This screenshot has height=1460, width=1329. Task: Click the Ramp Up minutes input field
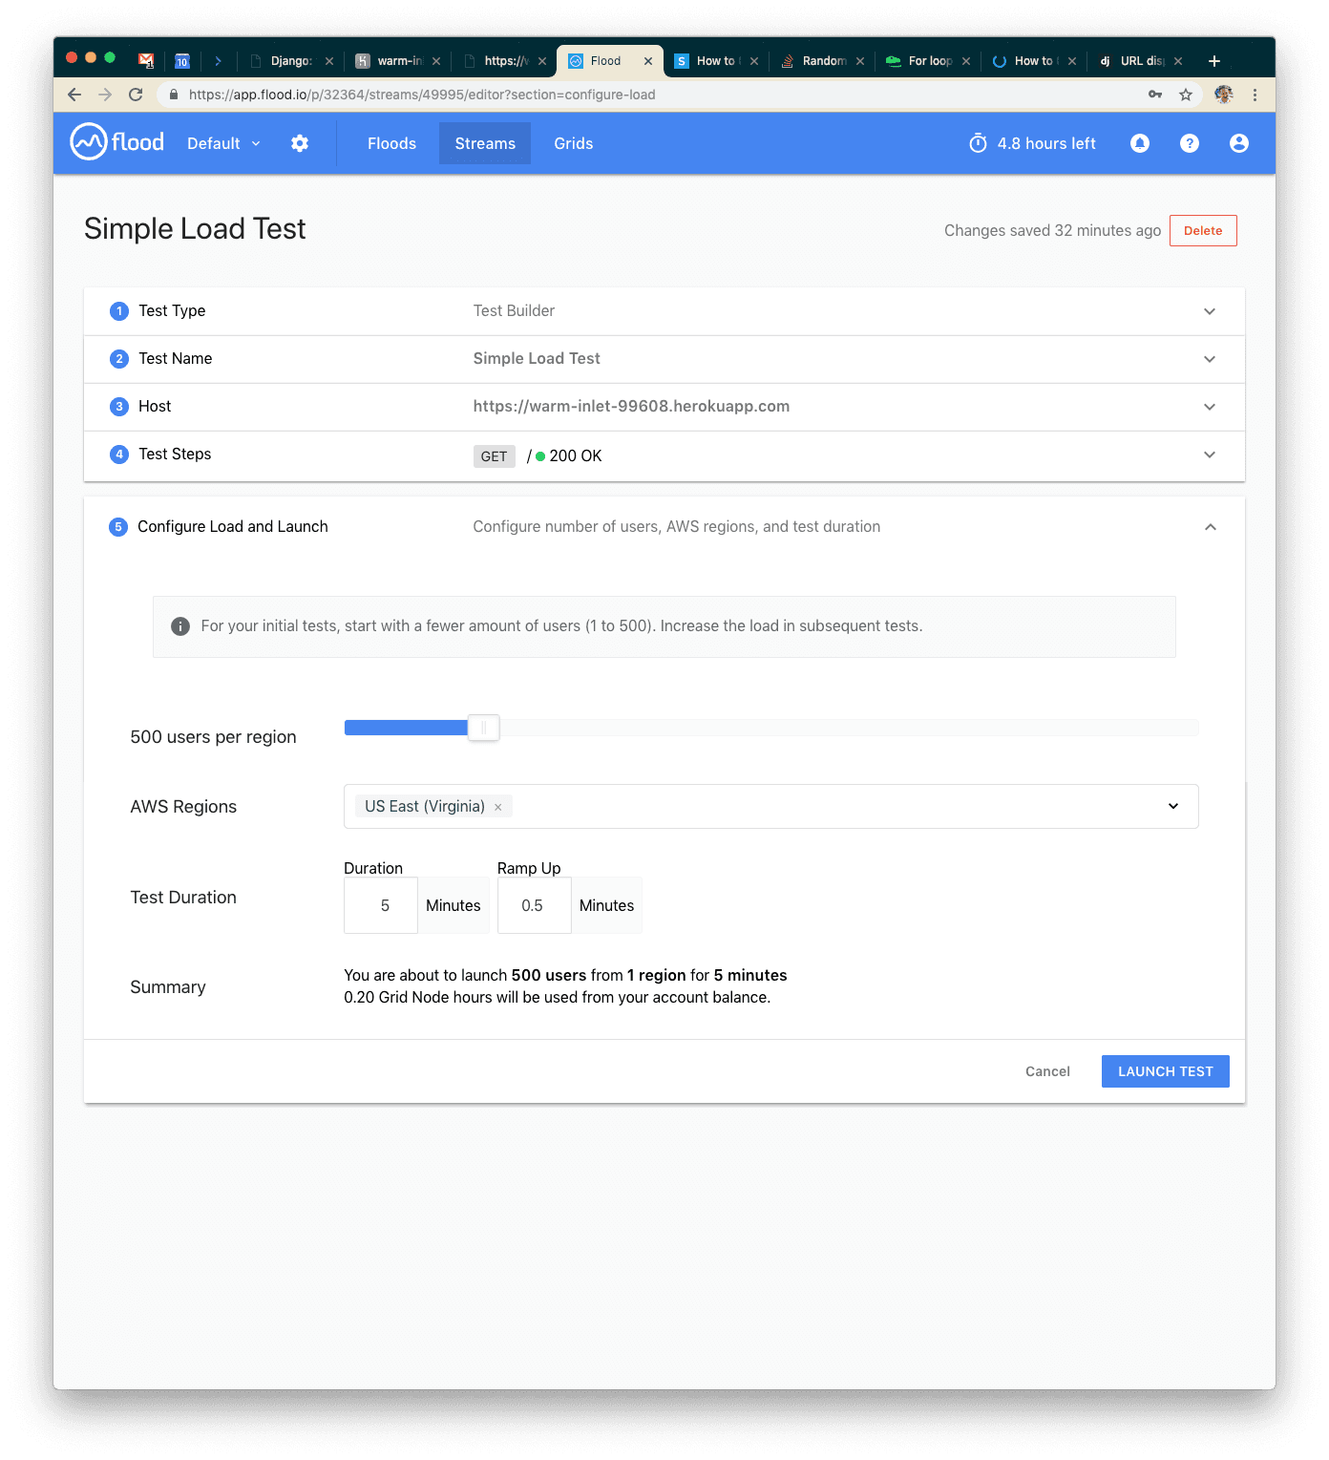[x=533, y=905]
